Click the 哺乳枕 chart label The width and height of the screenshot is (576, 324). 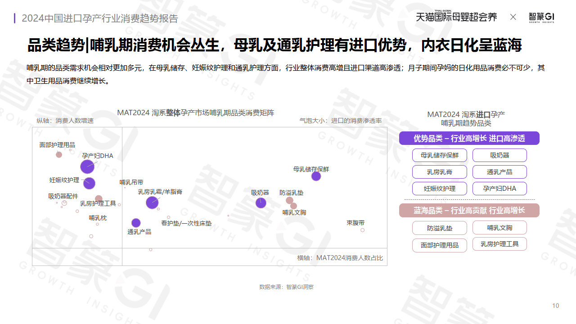tap(98, 218)
